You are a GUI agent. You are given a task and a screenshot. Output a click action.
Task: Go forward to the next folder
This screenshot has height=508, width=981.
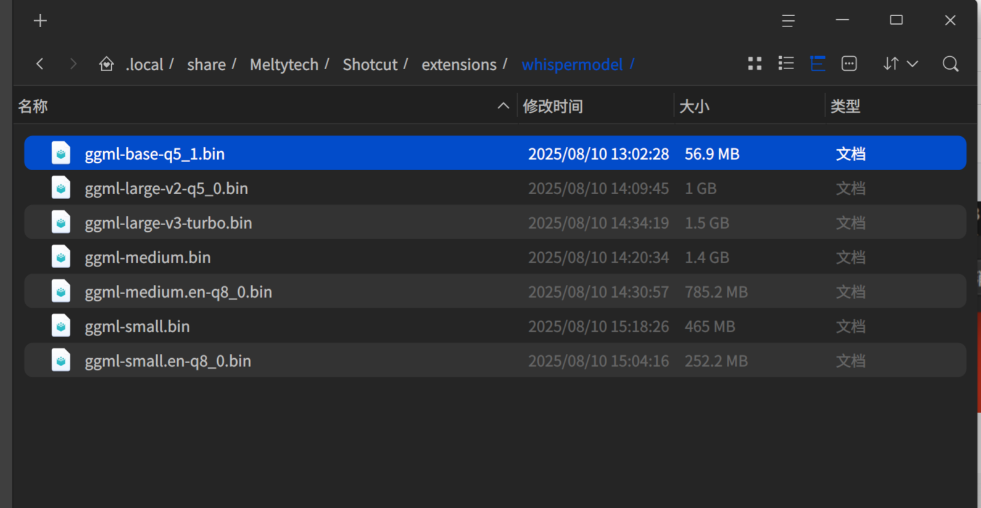click(73, 63)
